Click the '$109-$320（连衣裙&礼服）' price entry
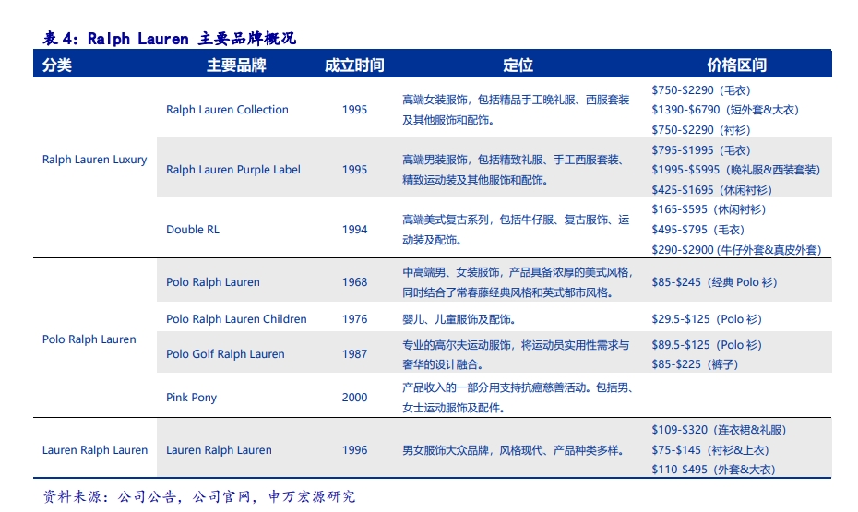The height and width of the screenshot is (512, 858). 719,430
